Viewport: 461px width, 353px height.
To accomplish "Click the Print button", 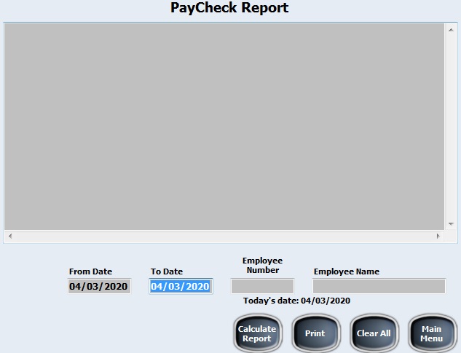I will click(316, 333).
